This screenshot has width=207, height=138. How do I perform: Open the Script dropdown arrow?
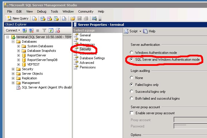tap(140, 31)
